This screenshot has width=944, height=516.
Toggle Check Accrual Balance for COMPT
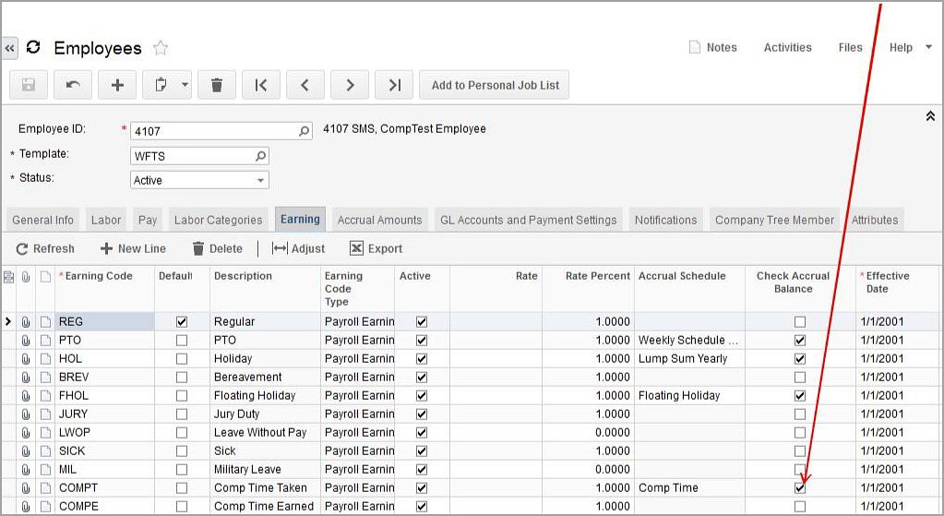pos(800,487)
